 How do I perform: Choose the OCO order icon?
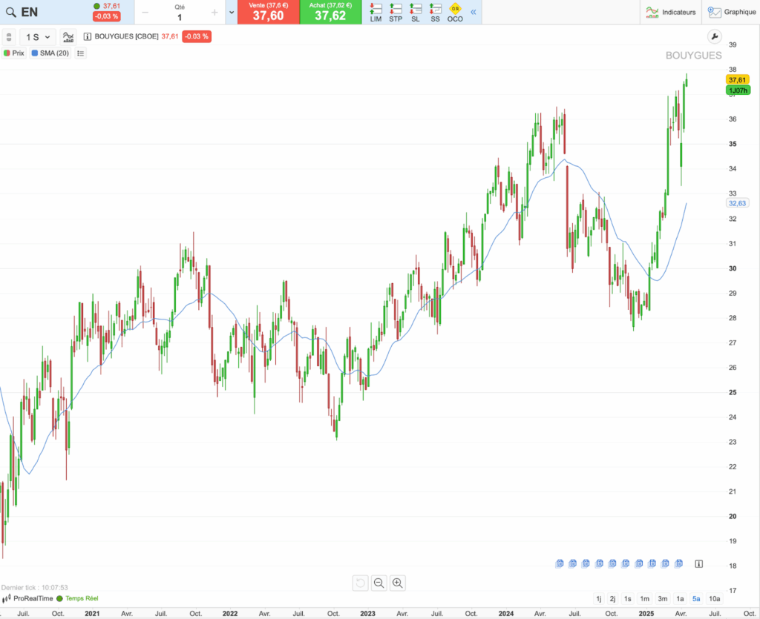[455, 12]
